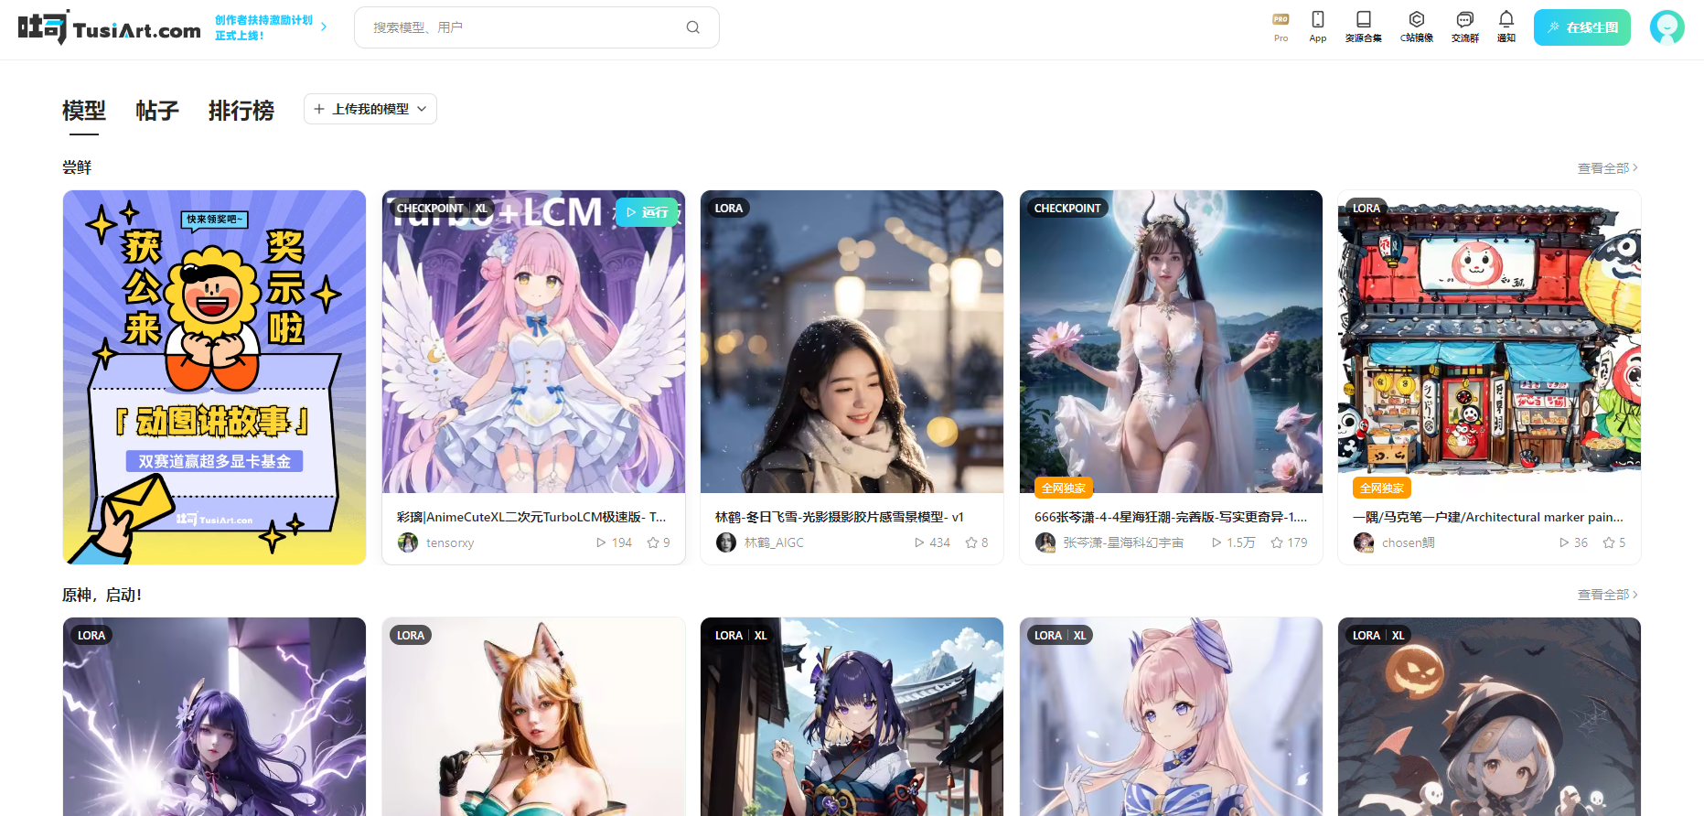Click star icon on 林鹤-冬日飞雪 card
This screenshot has height=816, width=1704.
(971, 542)
